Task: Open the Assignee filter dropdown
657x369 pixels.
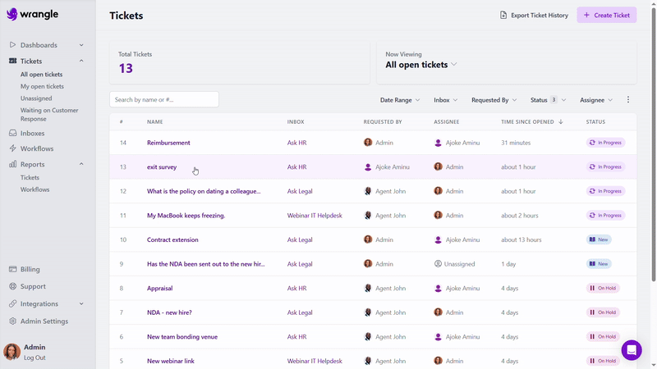Action: pyautogui.click(x=596, y=100)
